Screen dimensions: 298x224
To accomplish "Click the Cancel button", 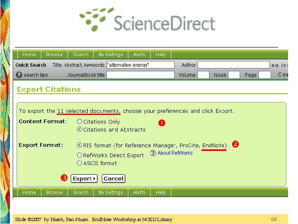I will [x=113, y=179].
